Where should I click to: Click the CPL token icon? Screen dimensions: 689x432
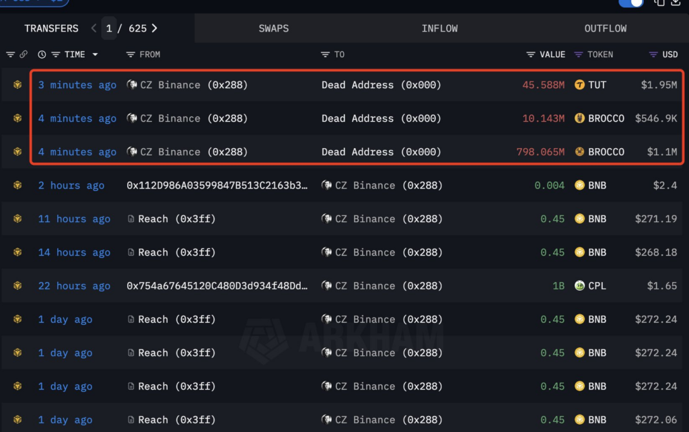(x=579, y=285)
